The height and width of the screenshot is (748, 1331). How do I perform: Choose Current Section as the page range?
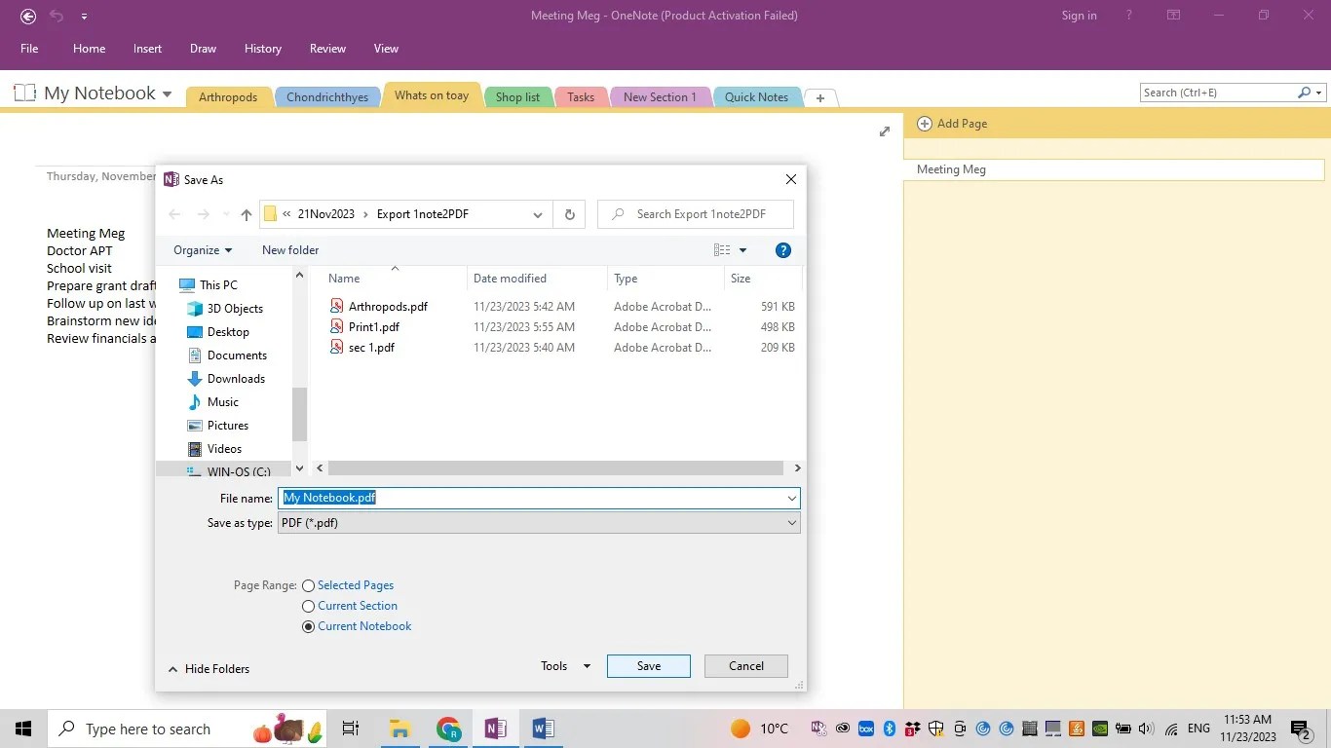pos(308,606)
